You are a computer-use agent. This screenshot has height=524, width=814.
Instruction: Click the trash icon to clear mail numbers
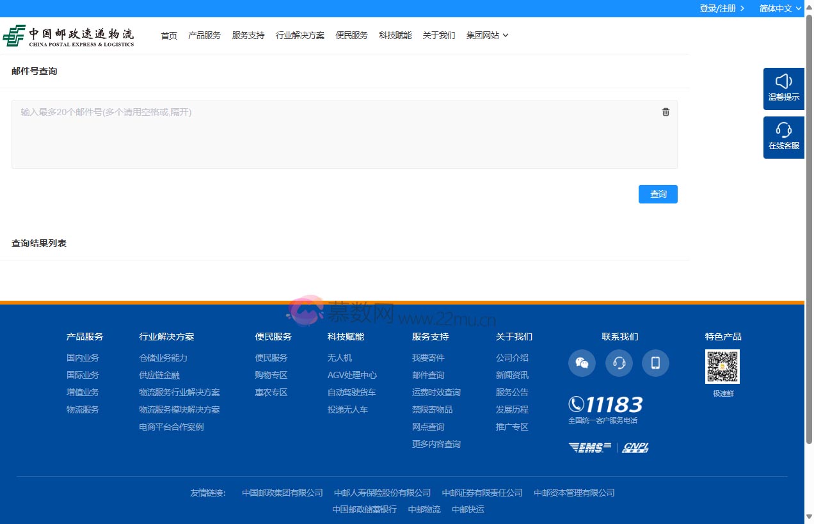(666, 111)
